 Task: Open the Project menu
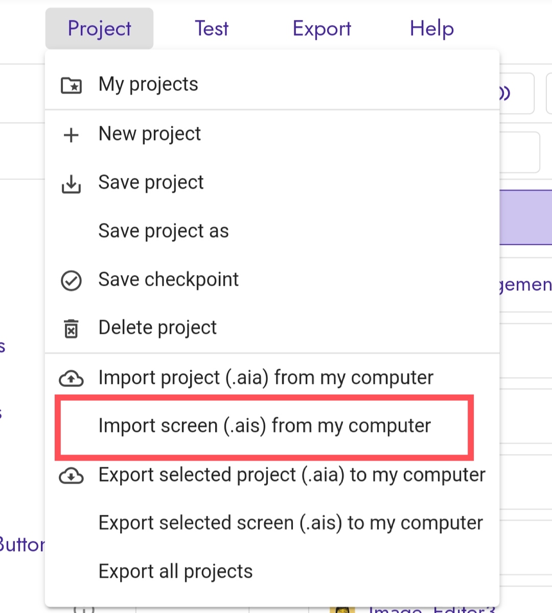click(x=99, y=29)
